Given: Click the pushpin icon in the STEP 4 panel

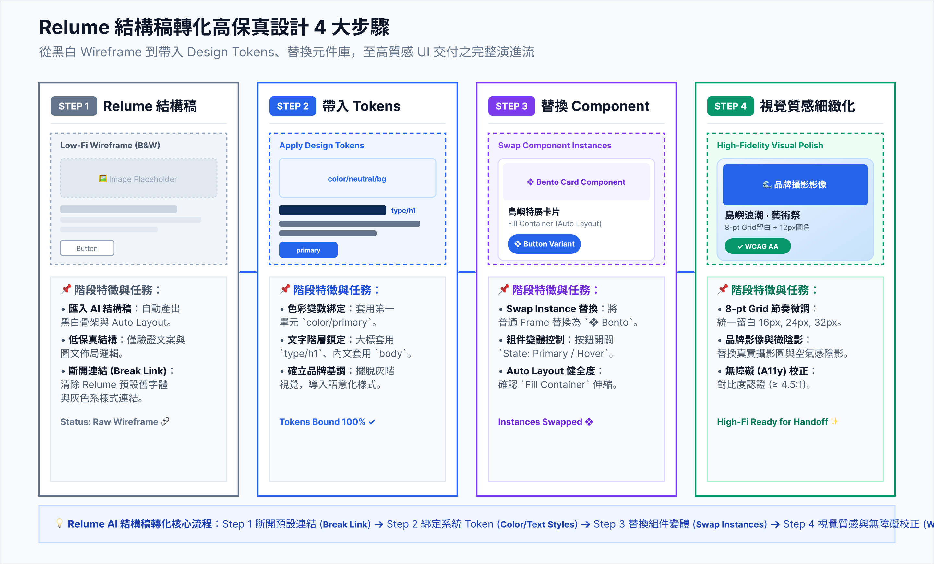Looking at the screenshot, I should pyautogui.click(x=723, y=289).
